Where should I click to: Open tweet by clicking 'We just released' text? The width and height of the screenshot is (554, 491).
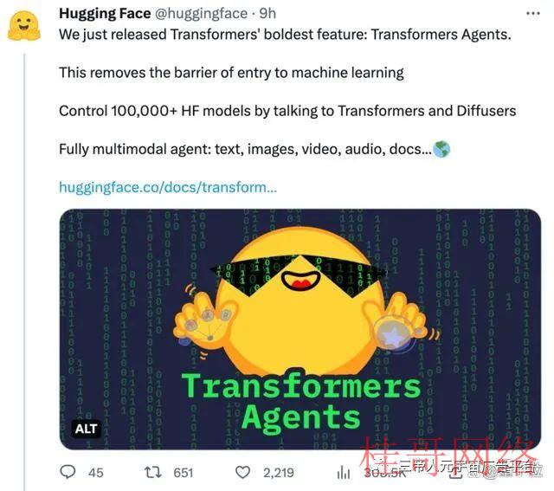coord(113,35)
